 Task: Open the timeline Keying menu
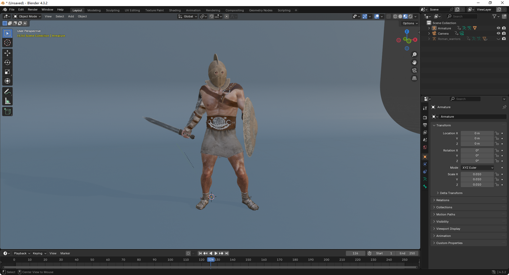[x=39, y=253]
